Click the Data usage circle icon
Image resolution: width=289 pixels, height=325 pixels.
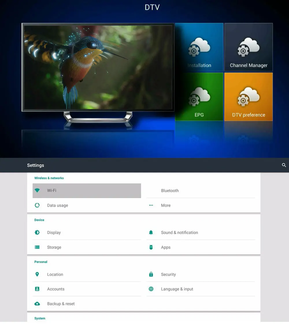pyautogui.click(x=37, y=205)
